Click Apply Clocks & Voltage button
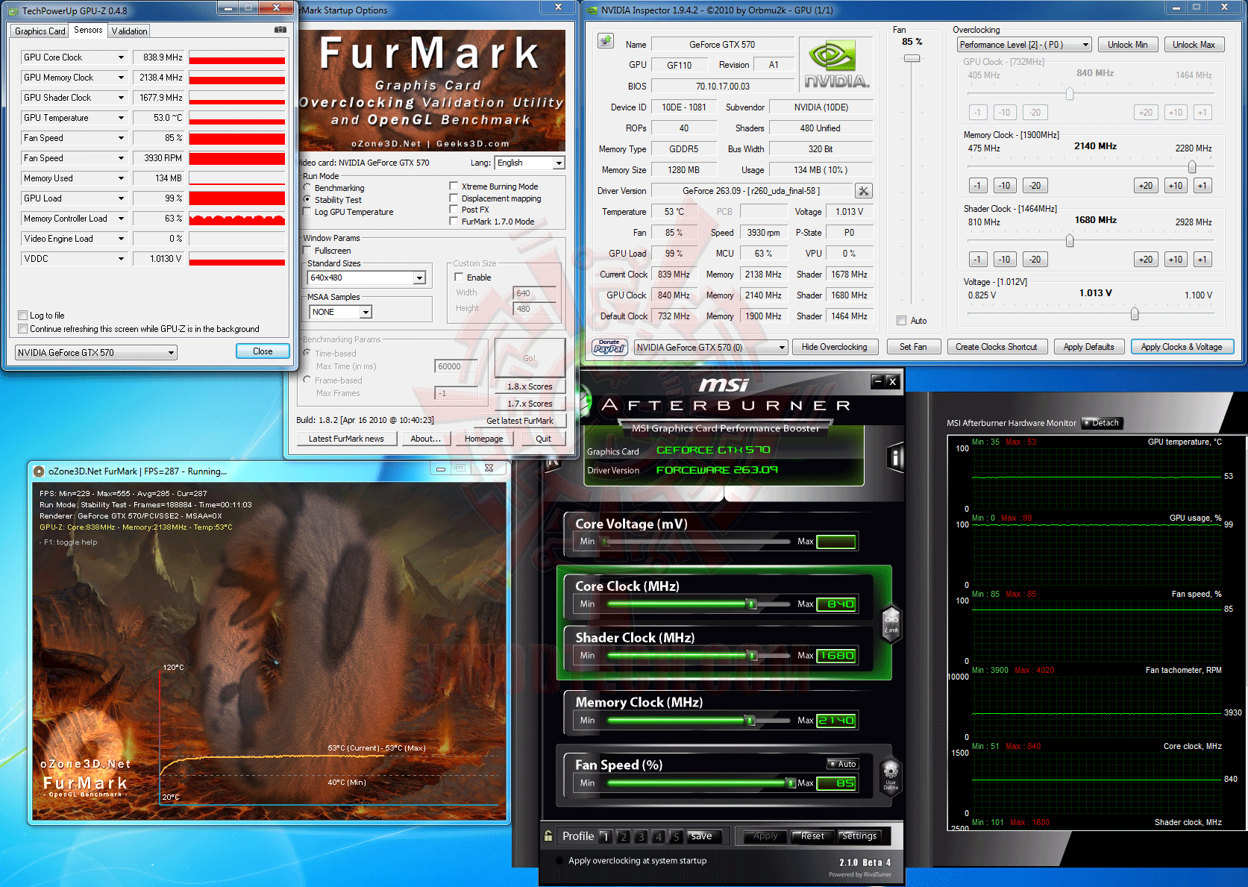Viewport: 1248px width, 887px height. [1182, 347]
